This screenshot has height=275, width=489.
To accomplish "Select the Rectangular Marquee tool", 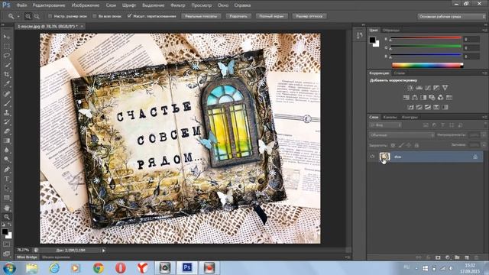I will pos(7,47).
